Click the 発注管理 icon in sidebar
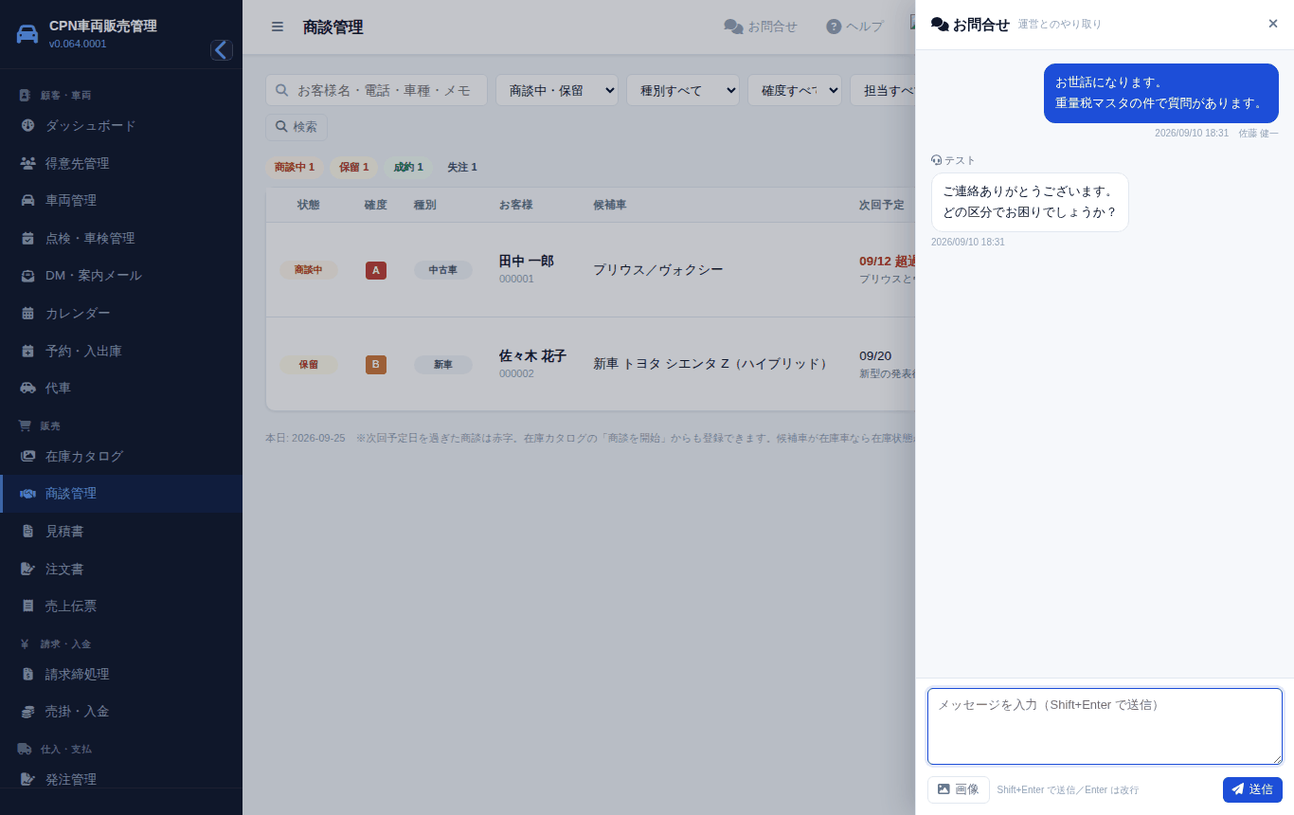Image resolution: width=1294 pixels, height=815 pixels. pos(27,779)
